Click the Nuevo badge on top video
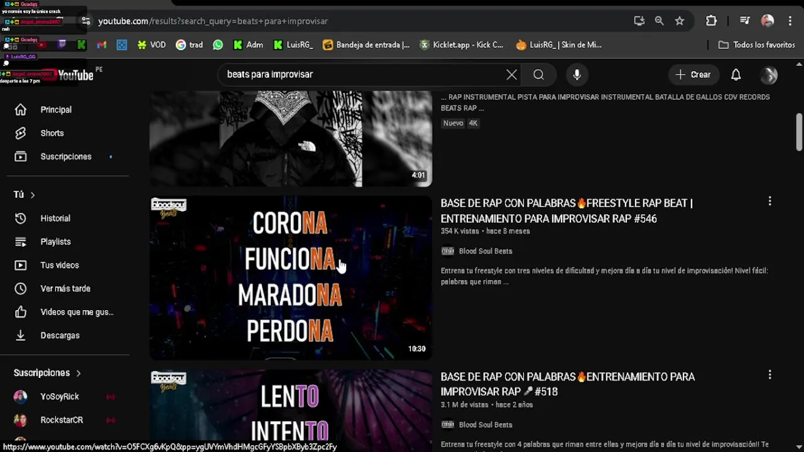The height and width of the screenshot is (452, 804). (453, 123)
